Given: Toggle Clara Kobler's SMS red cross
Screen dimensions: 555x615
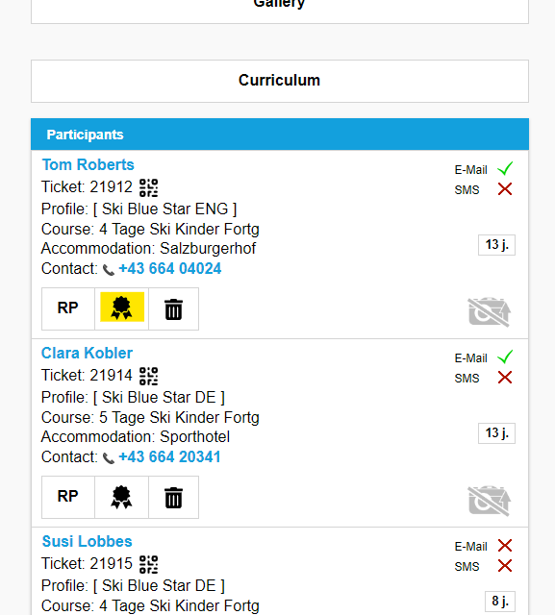Looking at the screenshot, I should click(x=505, y=378).
